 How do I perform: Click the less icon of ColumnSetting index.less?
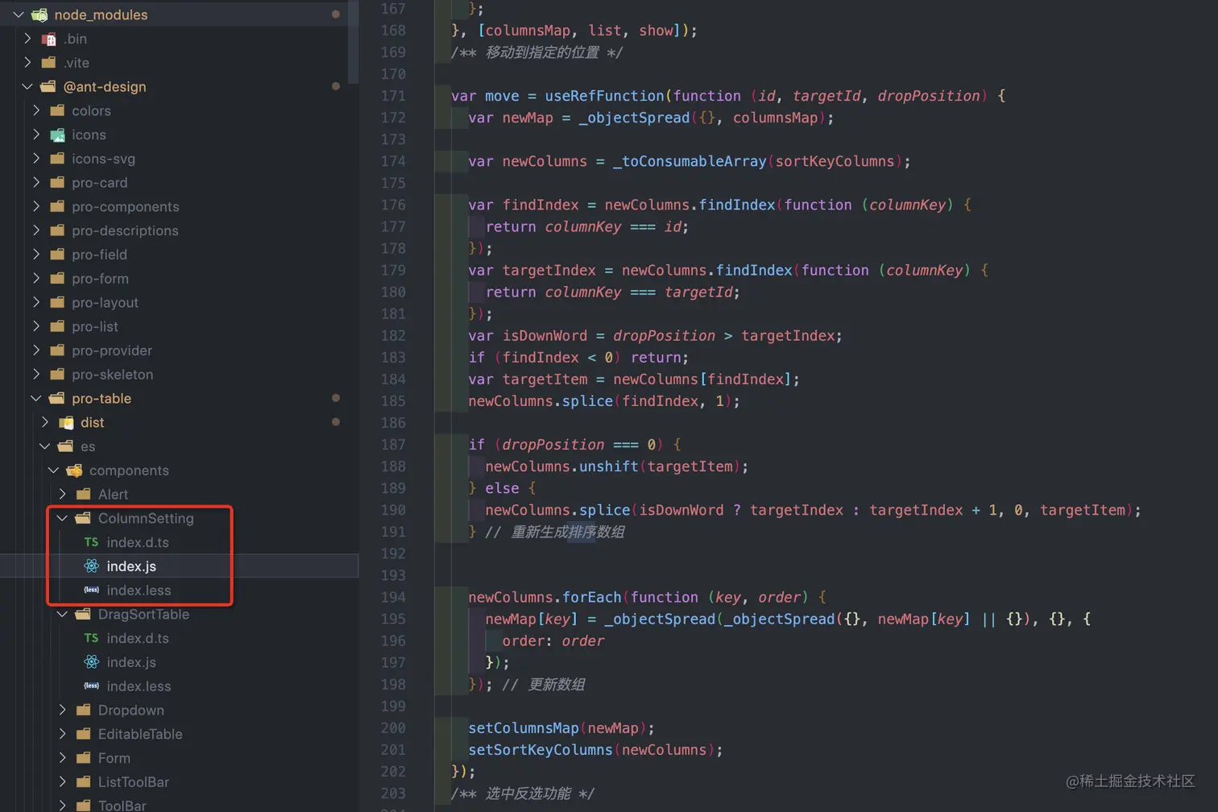[x=92, y=590]
